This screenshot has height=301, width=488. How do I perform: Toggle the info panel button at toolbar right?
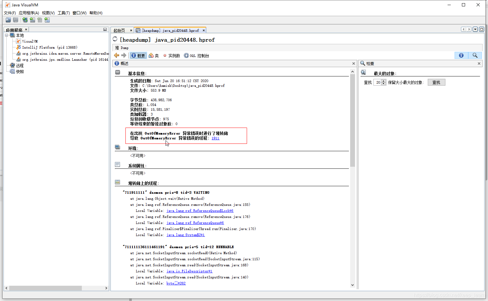(461, 55)
